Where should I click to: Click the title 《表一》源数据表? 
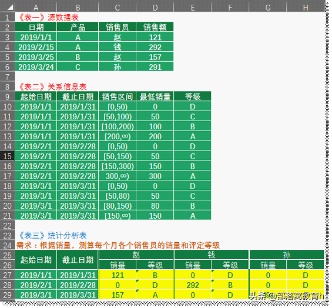tap(49, 18)
